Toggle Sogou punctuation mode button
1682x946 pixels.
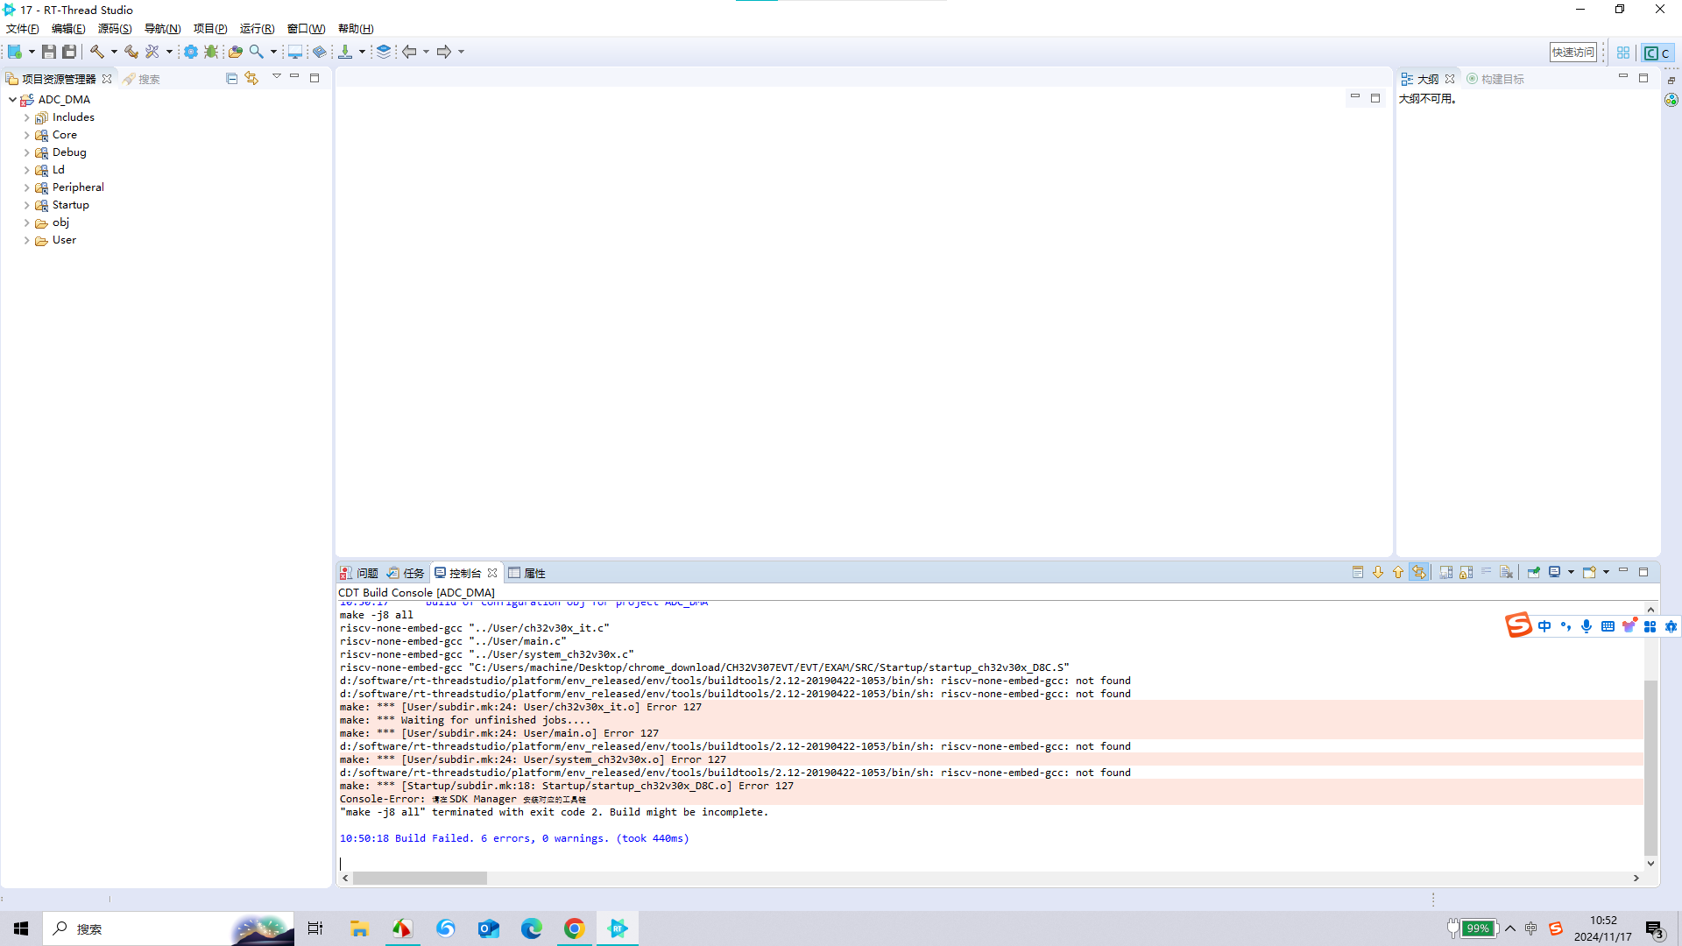coord(1565,626)
